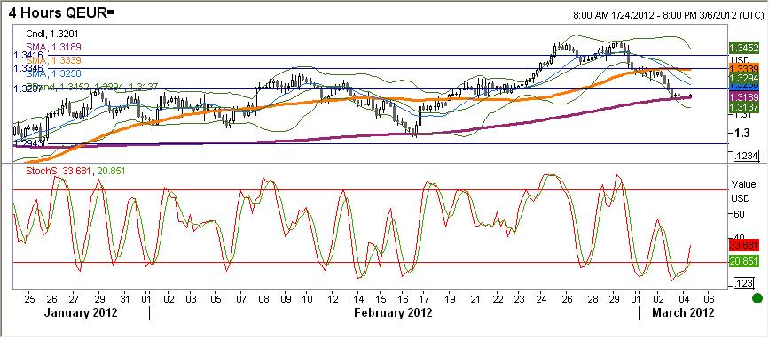Click the date axis label 21
Image resolution: width=769 pixels, height=338 pixels.
475,298
